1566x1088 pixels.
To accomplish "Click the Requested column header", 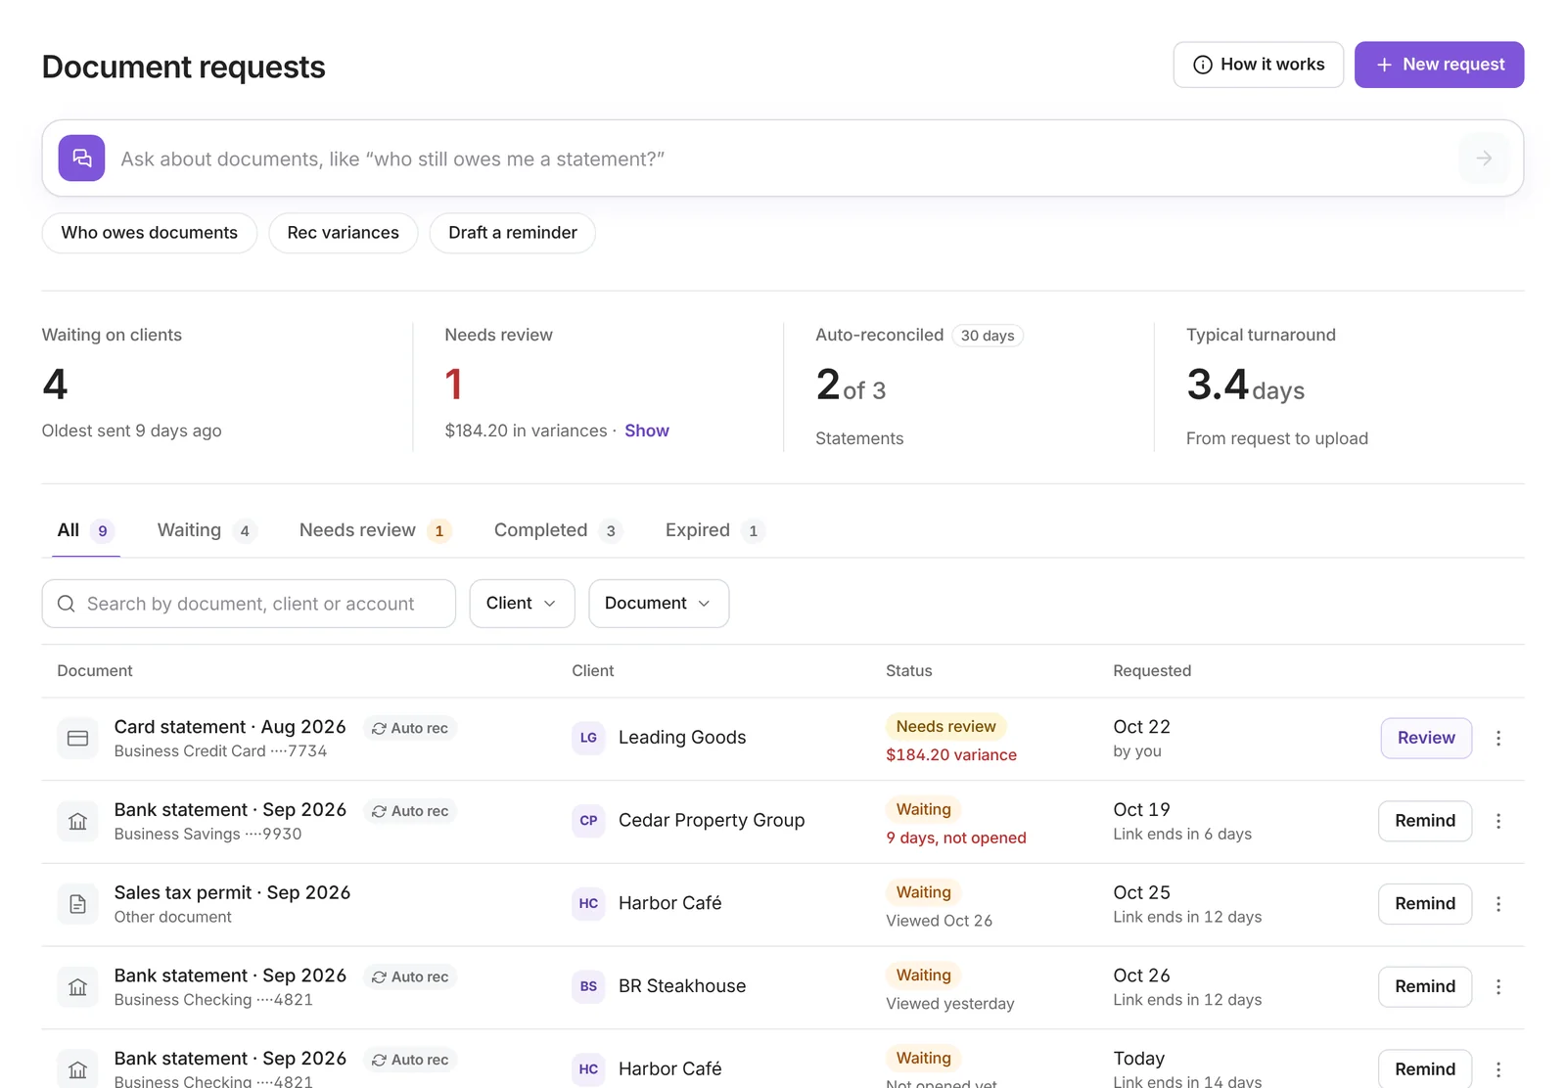I will pos(1152,671).
